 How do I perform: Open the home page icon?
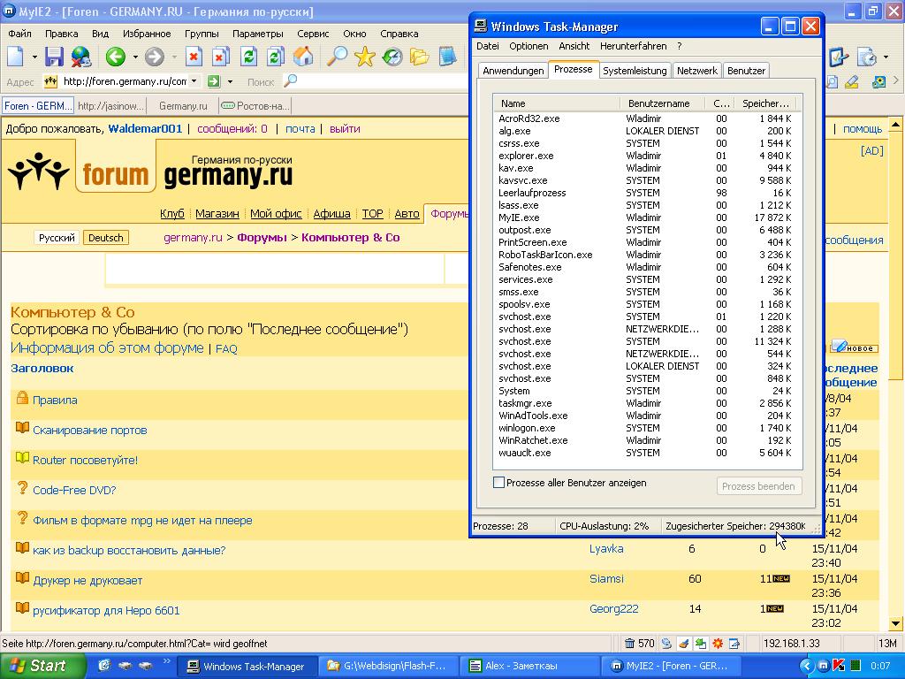click(x=303, y=57)
